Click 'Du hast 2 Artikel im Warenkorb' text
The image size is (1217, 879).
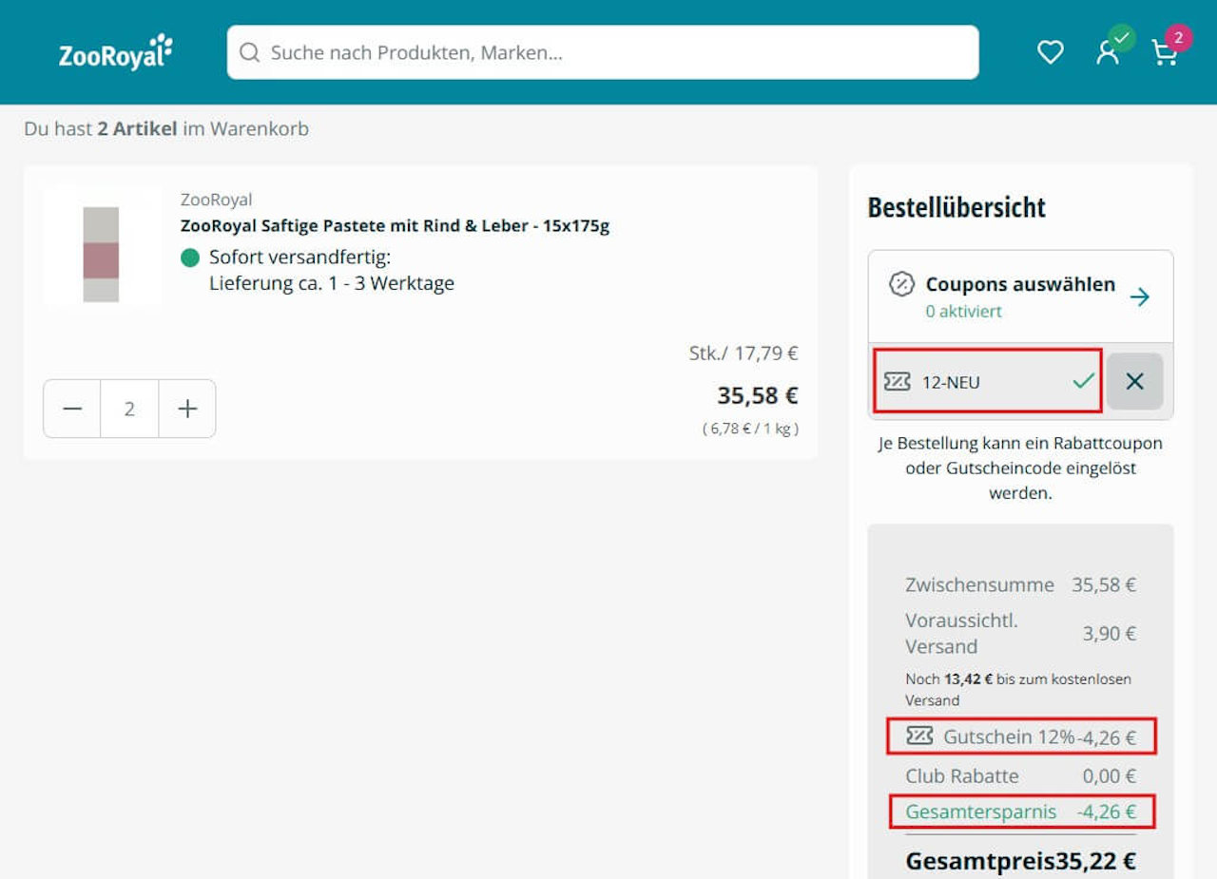click(166, 128)
